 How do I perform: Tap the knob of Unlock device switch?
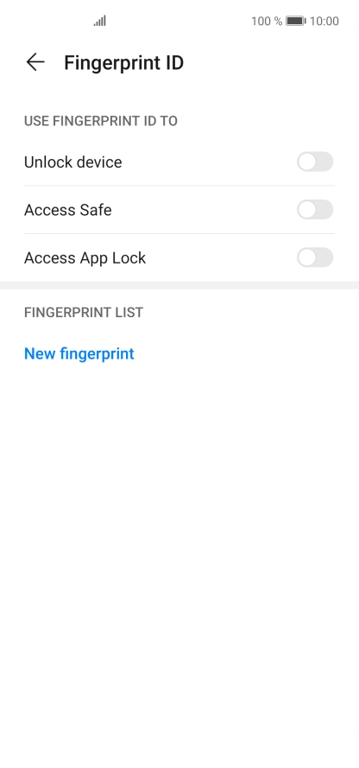[306, 162]
